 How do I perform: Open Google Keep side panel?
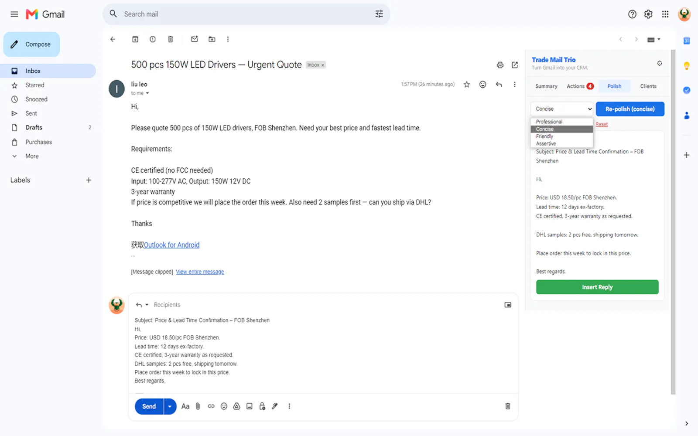coord(687,66)
